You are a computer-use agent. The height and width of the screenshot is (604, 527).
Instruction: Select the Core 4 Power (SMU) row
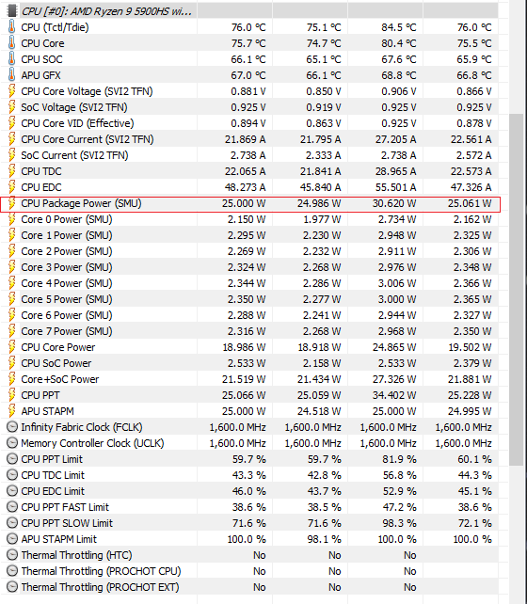click(249, 283)
